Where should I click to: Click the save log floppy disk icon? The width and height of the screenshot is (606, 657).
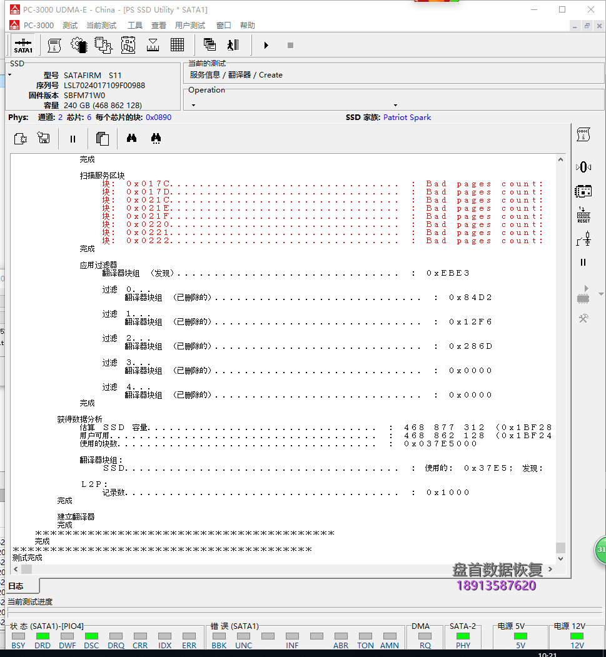tap(44, 139)
